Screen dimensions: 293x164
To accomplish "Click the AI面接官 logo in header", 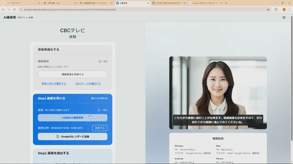I will [x=10, y=18].
